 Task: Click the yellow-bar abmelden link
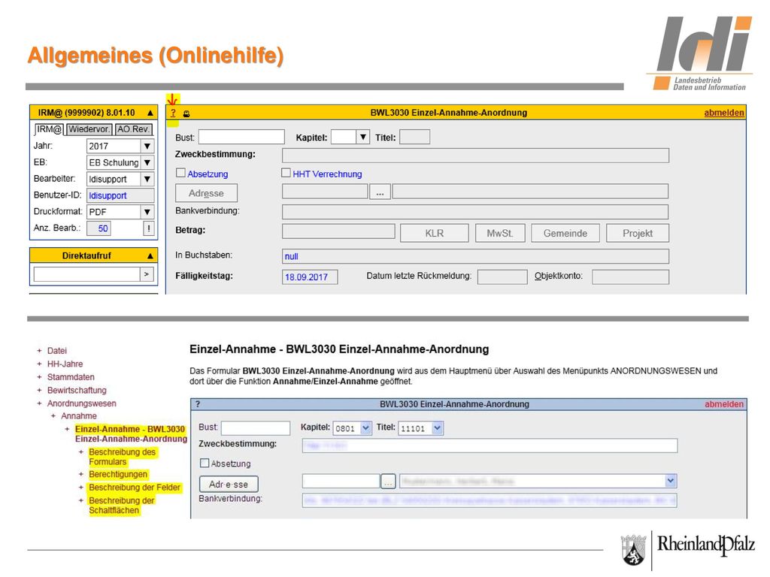pos(724,113)
